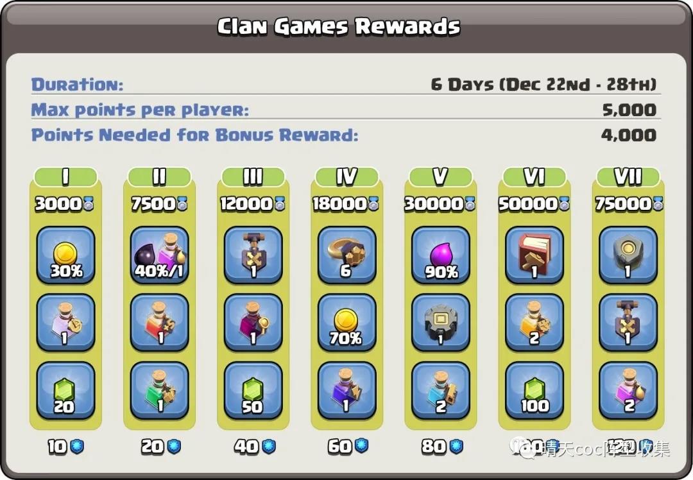Select the 6 rings reward in tier IV

pos(347,255)
